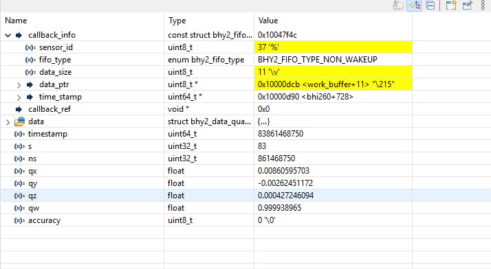Expand the data struct node

click(x=8, y=122)
